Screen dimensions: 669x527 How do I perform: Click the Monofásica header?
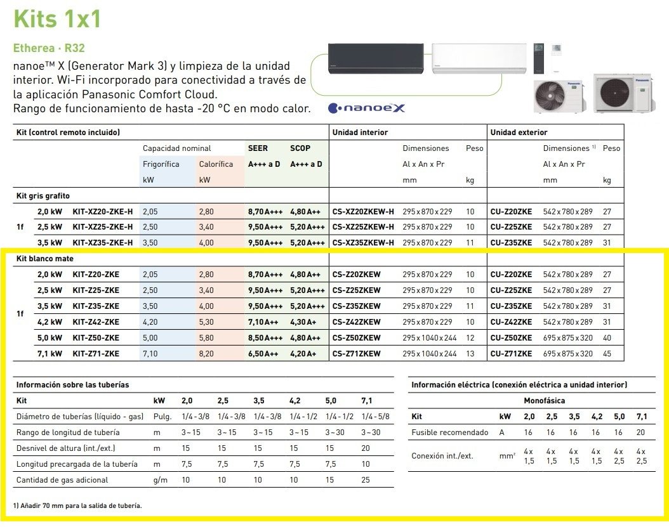point(545,400)
